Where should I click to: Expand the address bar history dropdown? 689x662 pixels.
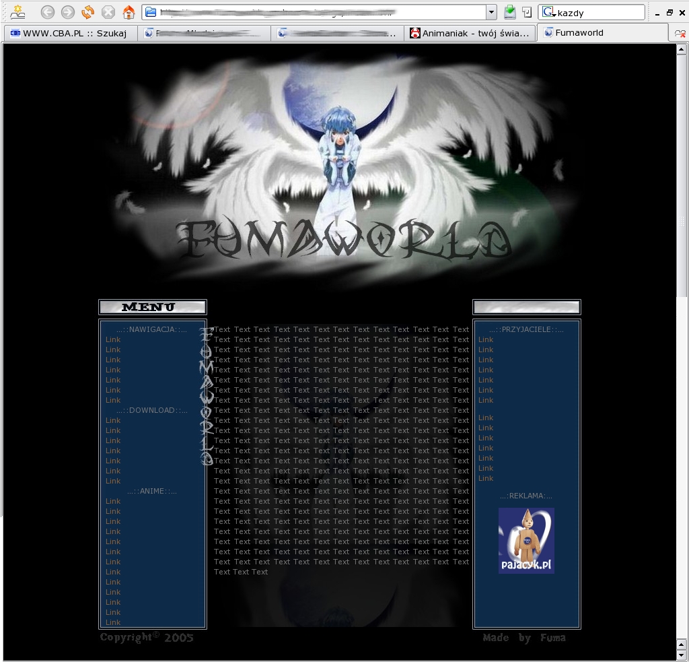[x=491, y=12]
